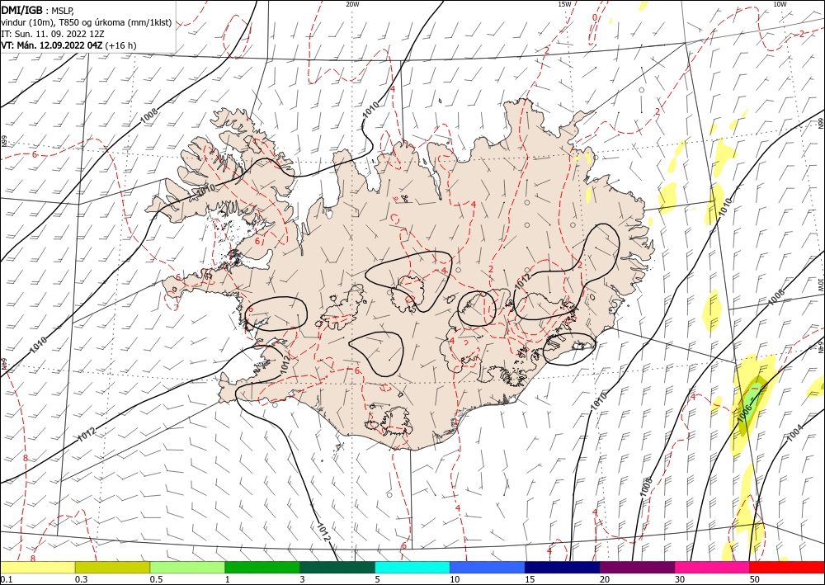Click the legend value '50'

point(755,579)
